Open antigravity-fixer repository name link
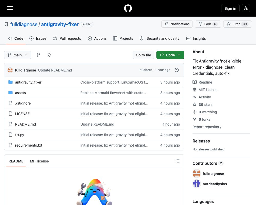 (60, 24)
